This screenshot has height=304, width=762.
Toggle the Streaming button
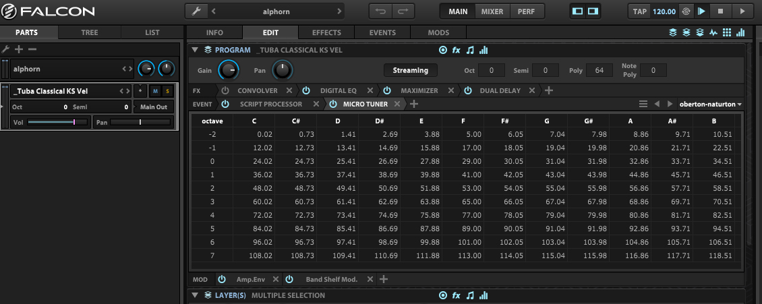click(x=410, y=70)
